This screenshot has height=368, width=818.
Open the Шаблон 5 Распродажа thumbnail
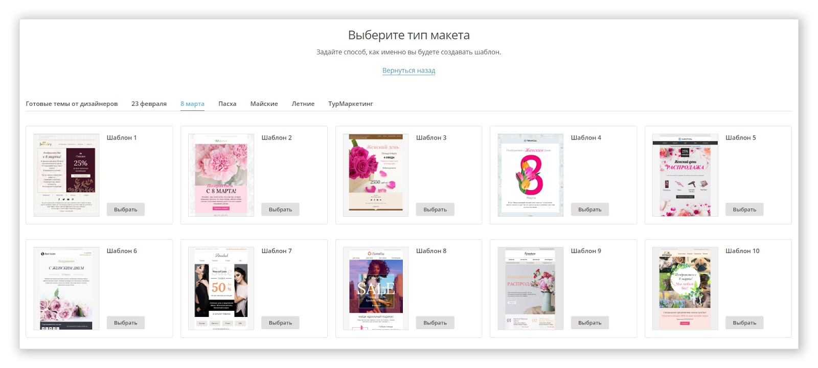685,175
